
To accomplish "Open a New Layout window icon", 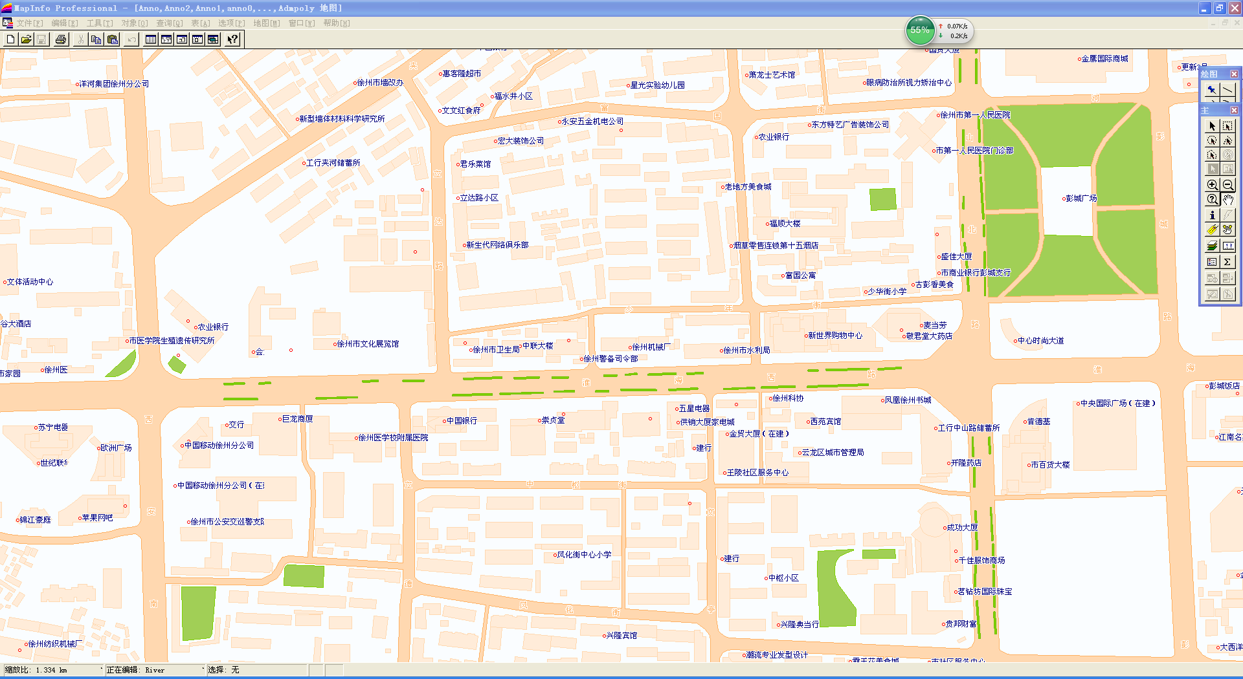I will coord(197,39).
